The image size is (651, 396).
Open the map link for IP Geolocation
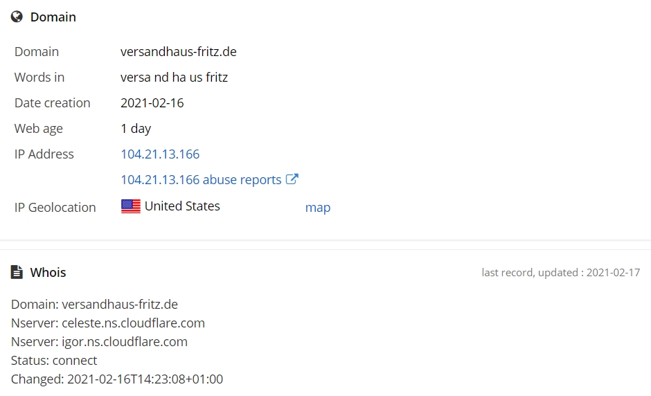tap(318, 207)
